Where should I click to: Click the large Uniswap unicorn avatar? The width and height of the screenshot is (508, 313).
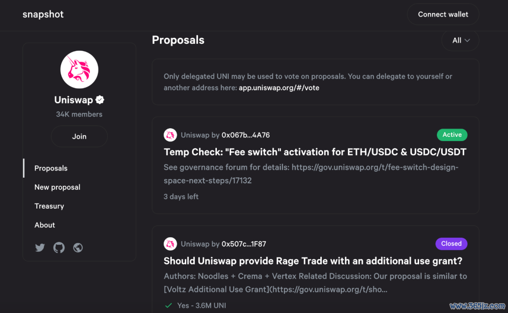pos(79,70)
